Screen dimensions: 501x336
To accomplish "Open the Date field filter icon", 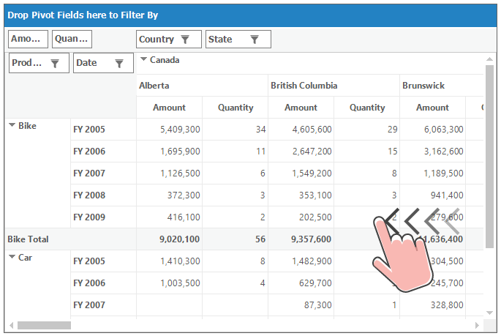I will tap(119, 63).
